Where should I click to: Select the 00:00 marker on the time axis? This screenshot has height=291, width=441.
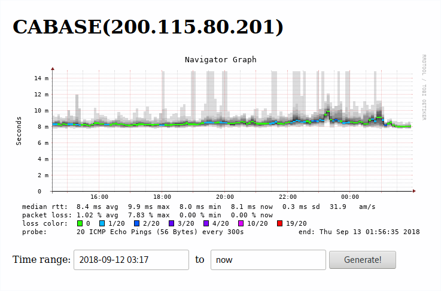pos(350,197)
